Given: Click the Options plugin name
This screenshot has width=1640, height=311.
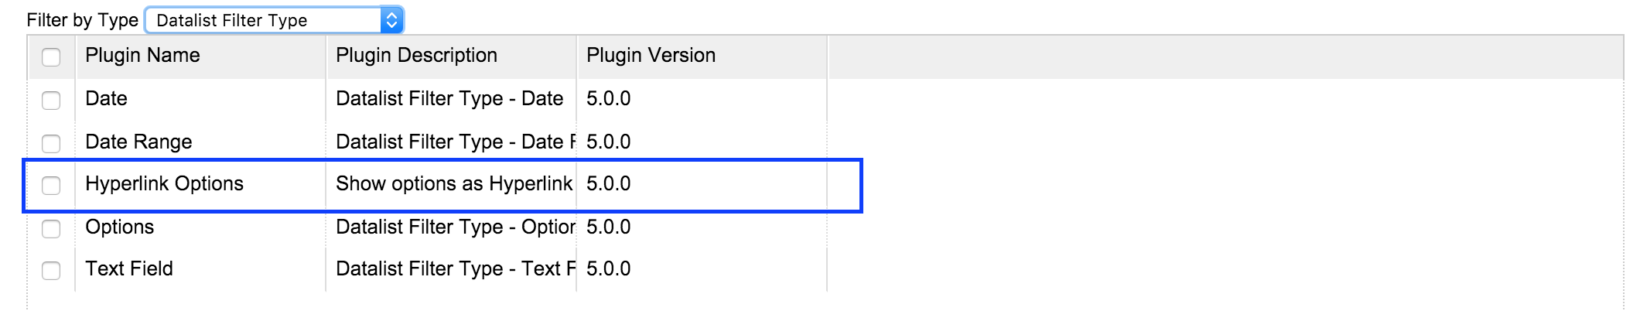Looking at the screenshot, I should pos(119,227).
